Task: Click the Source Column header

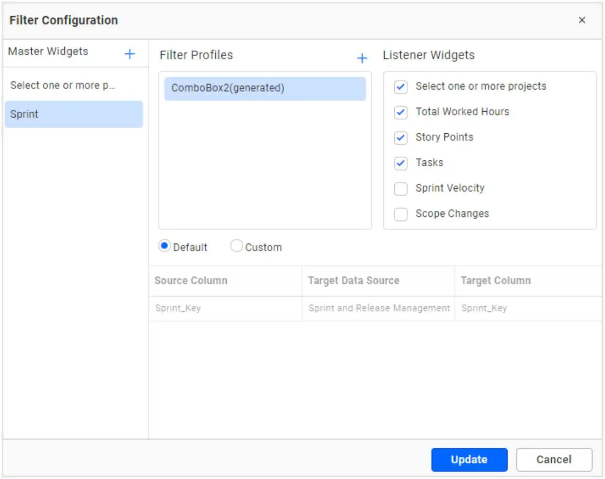Action: (191, 281)
